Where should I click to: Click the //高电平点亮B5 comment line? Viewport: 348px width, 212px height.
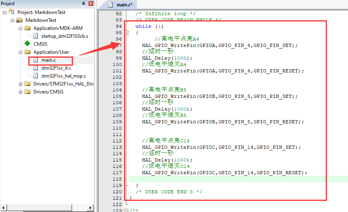click(164, 90)
